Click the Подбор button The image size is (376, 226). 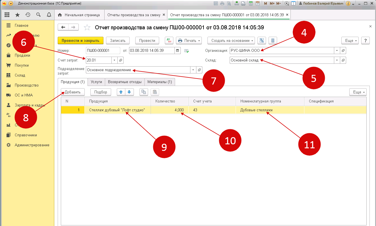(x=101, y=92)
